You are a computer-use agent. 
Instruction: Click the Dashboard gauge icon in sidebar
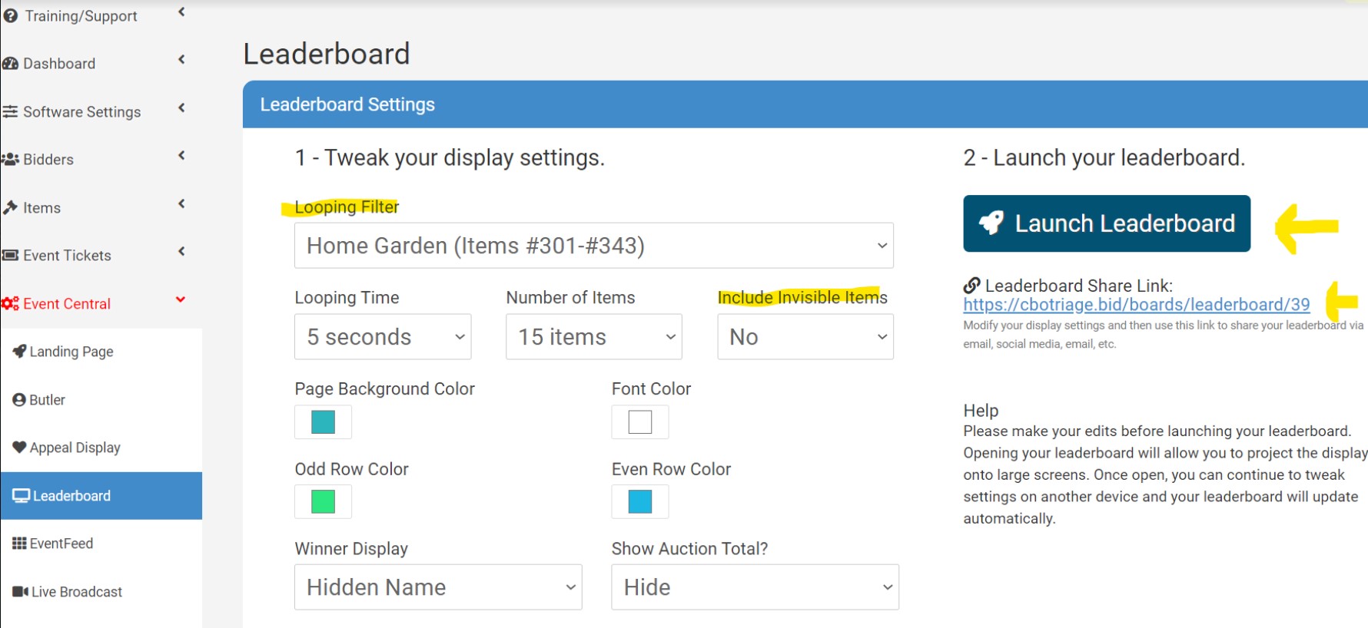(10, 64)
